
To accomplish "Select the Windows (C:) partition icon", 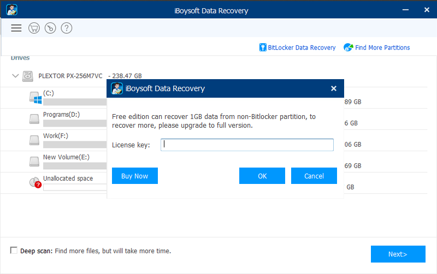I will (x=36, y=98).
